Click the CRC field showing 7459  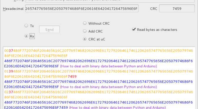(177, 8)
